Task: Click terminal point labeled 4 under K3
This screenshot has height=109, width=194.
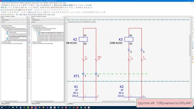Action: 142,50
